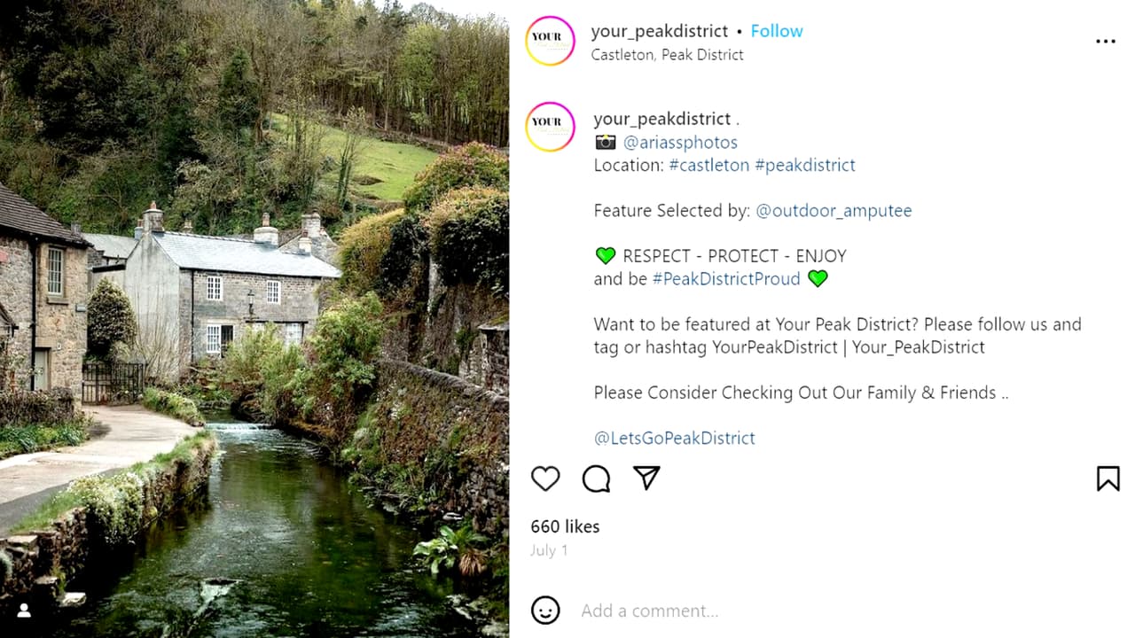Click the Follow button
The width and height of the screenshot is (1135, 638).
click(777, 31)
